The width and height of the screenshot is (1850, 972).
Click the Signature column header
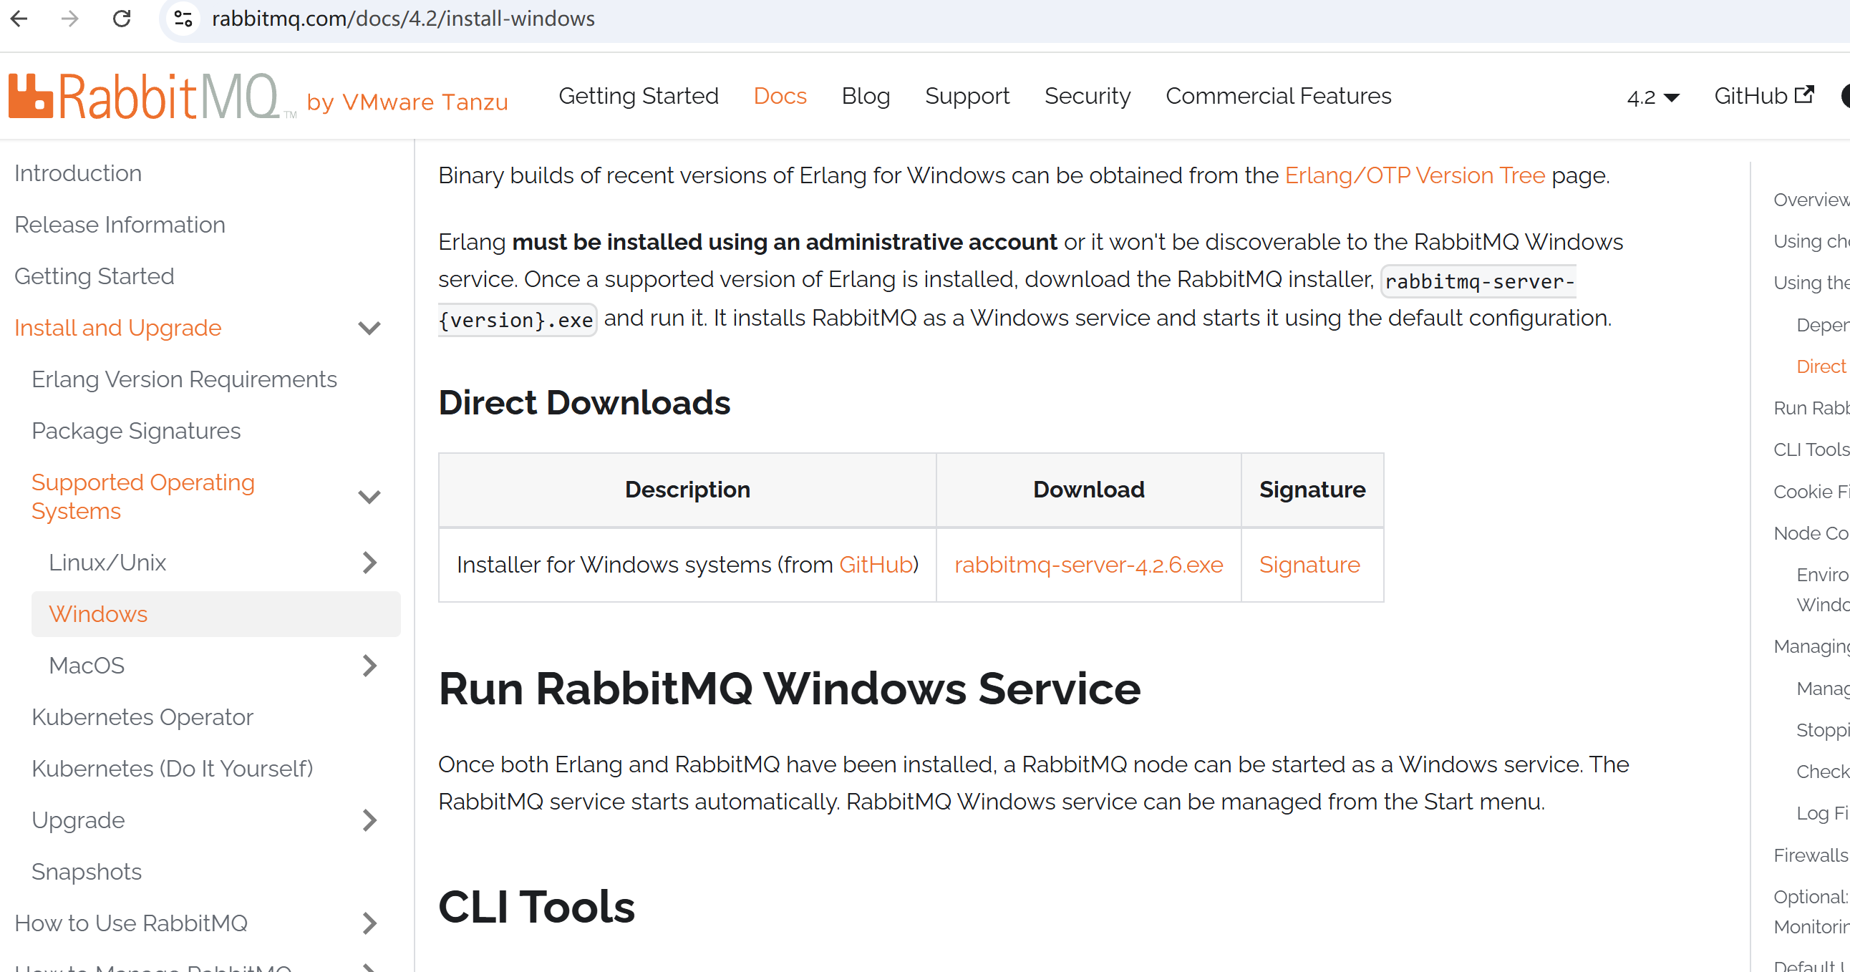click(x=1312, y=490)
